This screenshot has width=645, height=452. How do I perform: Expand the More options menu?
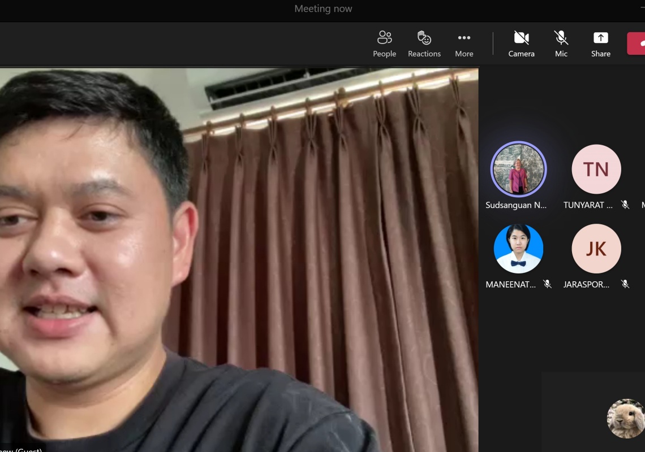click(464, 44)
